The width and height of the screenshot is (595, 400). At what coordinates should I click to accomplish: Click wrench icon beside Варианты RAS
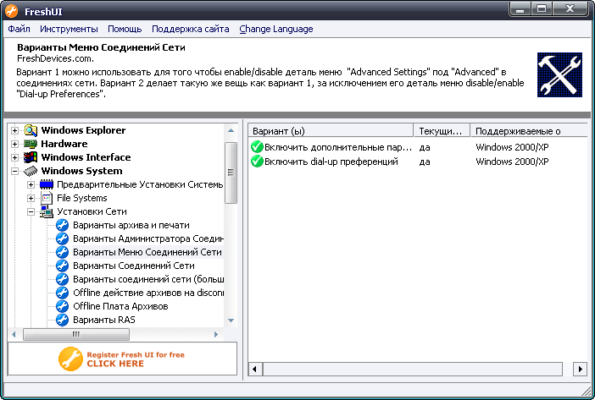(62, 320)
